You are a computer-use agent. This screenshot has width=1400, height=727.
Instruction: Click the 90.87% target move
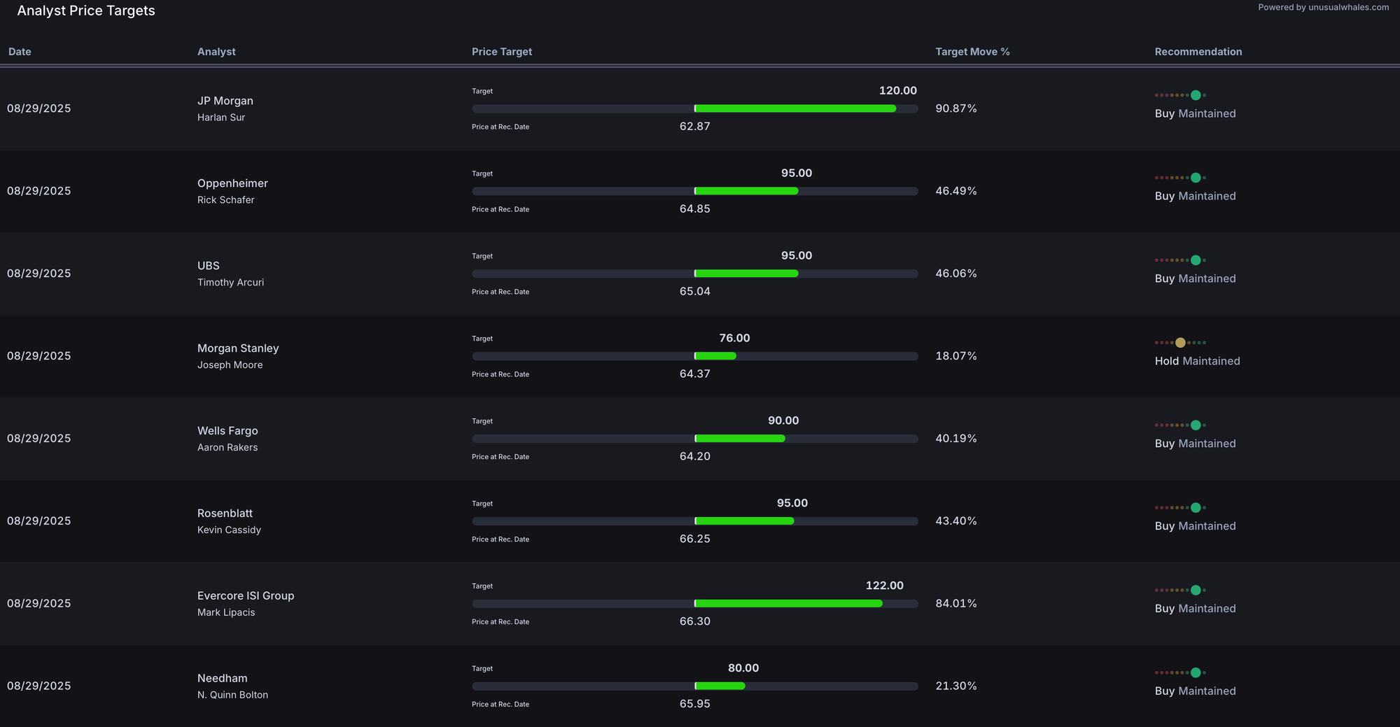[x=956, y=108]
